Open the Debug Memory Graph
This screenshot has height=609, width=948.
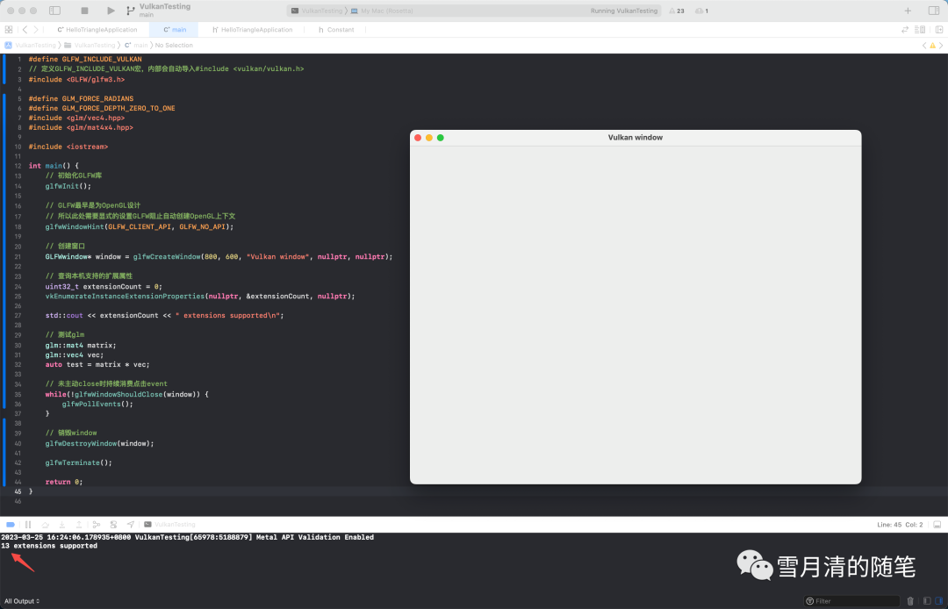click(113, 524)
